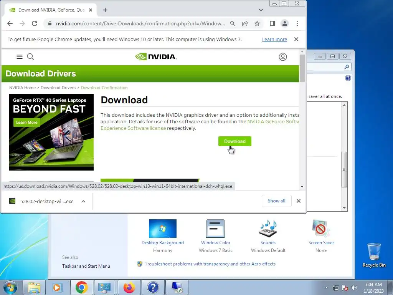Screen dimensions: 393x295
Task: Click the page scrollbar up arrow
Action: 302,51
